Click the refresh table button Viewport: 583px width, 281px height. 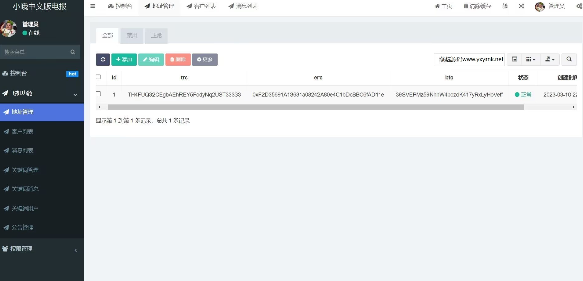click(x=103, y=60)
